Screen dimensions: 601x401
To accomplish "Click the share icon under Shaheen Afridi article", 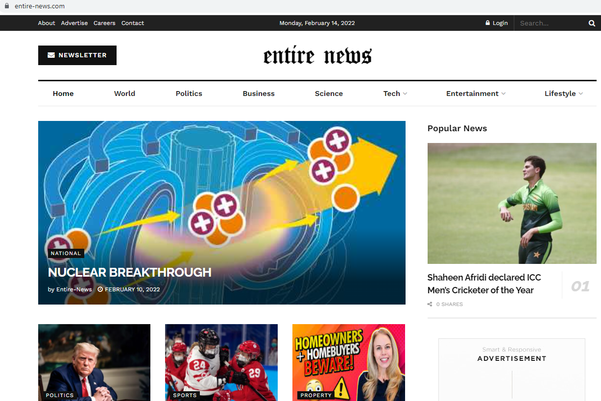I will (430, 305).
